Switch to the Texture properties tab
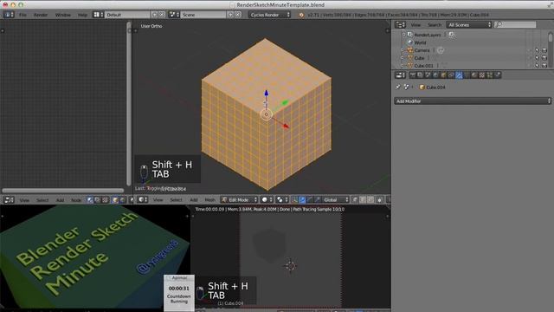The image size is (554, 312). click(482, 75)
